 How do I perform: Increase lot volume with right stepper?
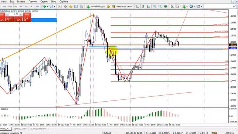coord(21,15)
